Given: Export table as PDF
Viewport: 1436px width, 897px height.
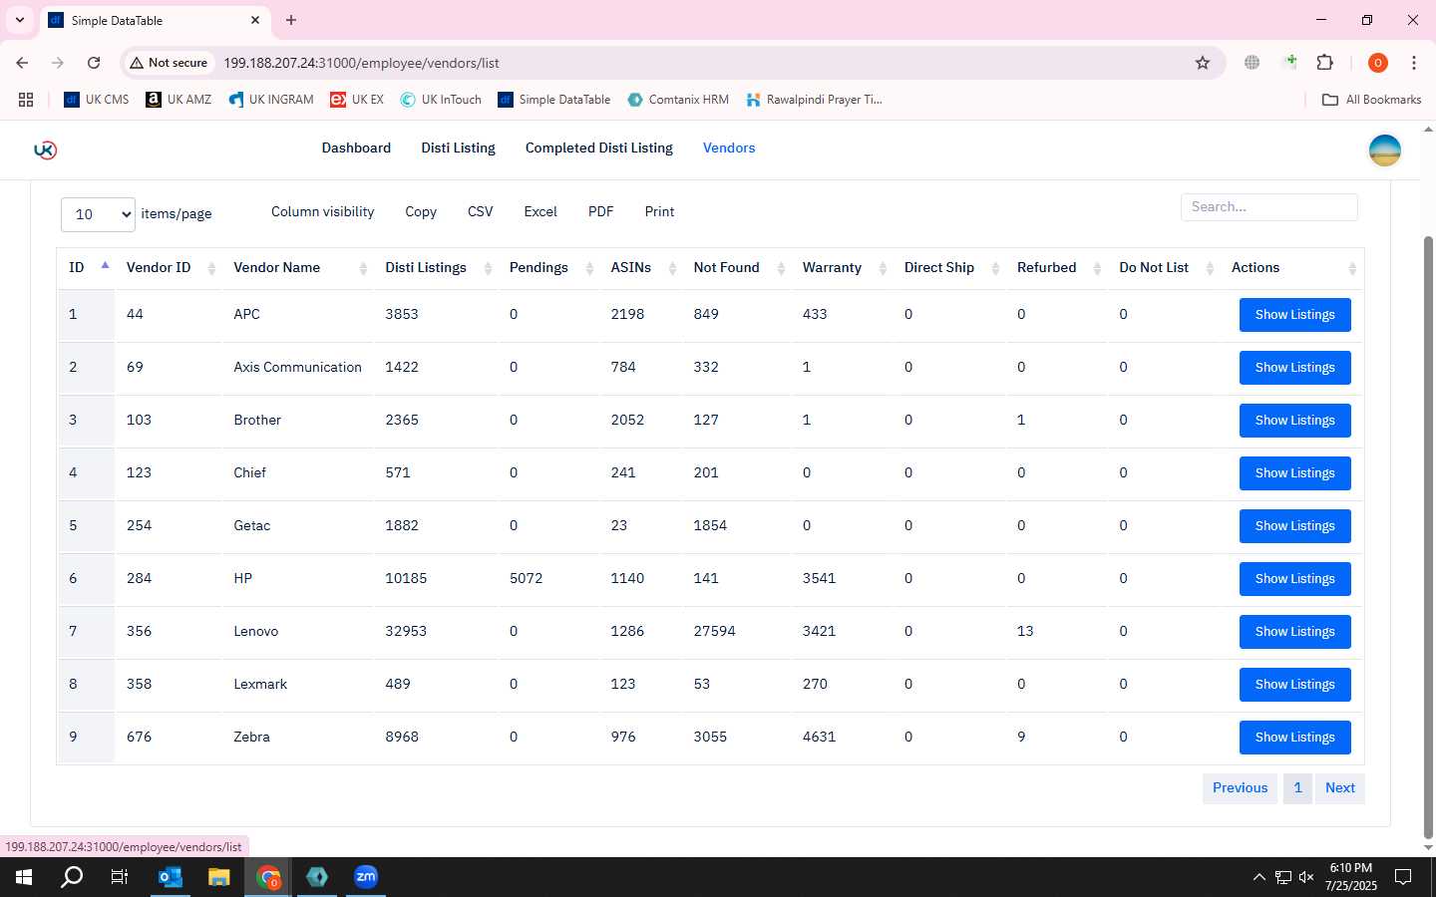Looking at the screenshot, I should (x=601, y=212).
